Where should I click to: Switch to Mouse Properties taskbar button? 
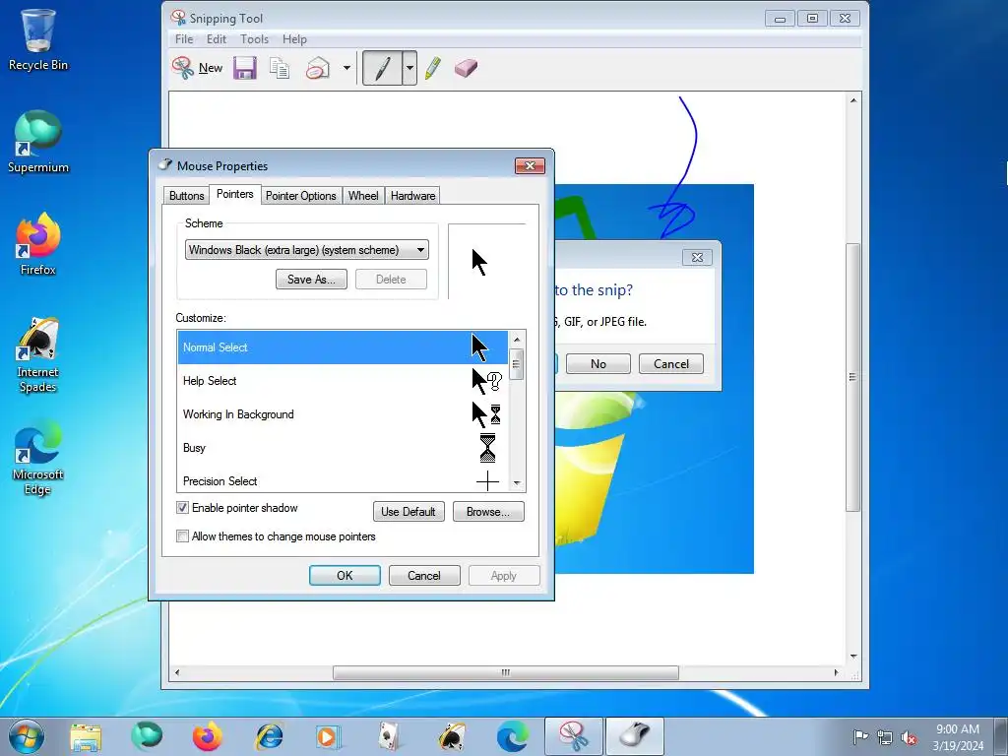(635, 736)
